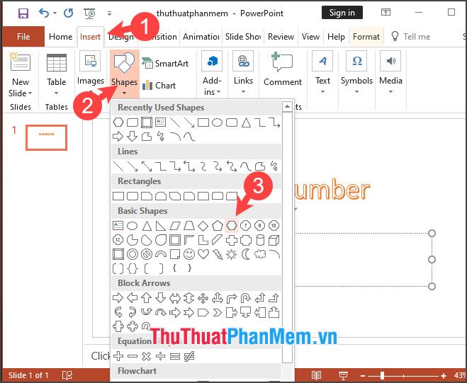Open the Text group dropdown

(x=322, y=73)
